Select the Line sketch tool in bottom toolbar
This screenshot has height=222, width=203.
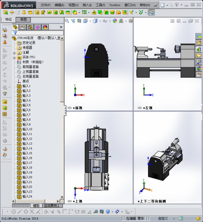(x=20, y=212)
